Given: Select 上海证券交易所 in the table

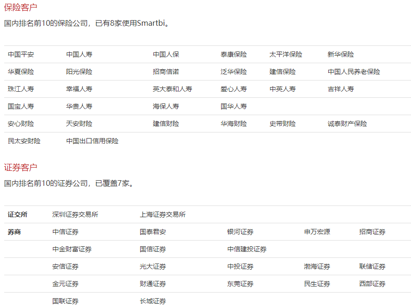Looking at the screenshot, I should tap(163, 214).
